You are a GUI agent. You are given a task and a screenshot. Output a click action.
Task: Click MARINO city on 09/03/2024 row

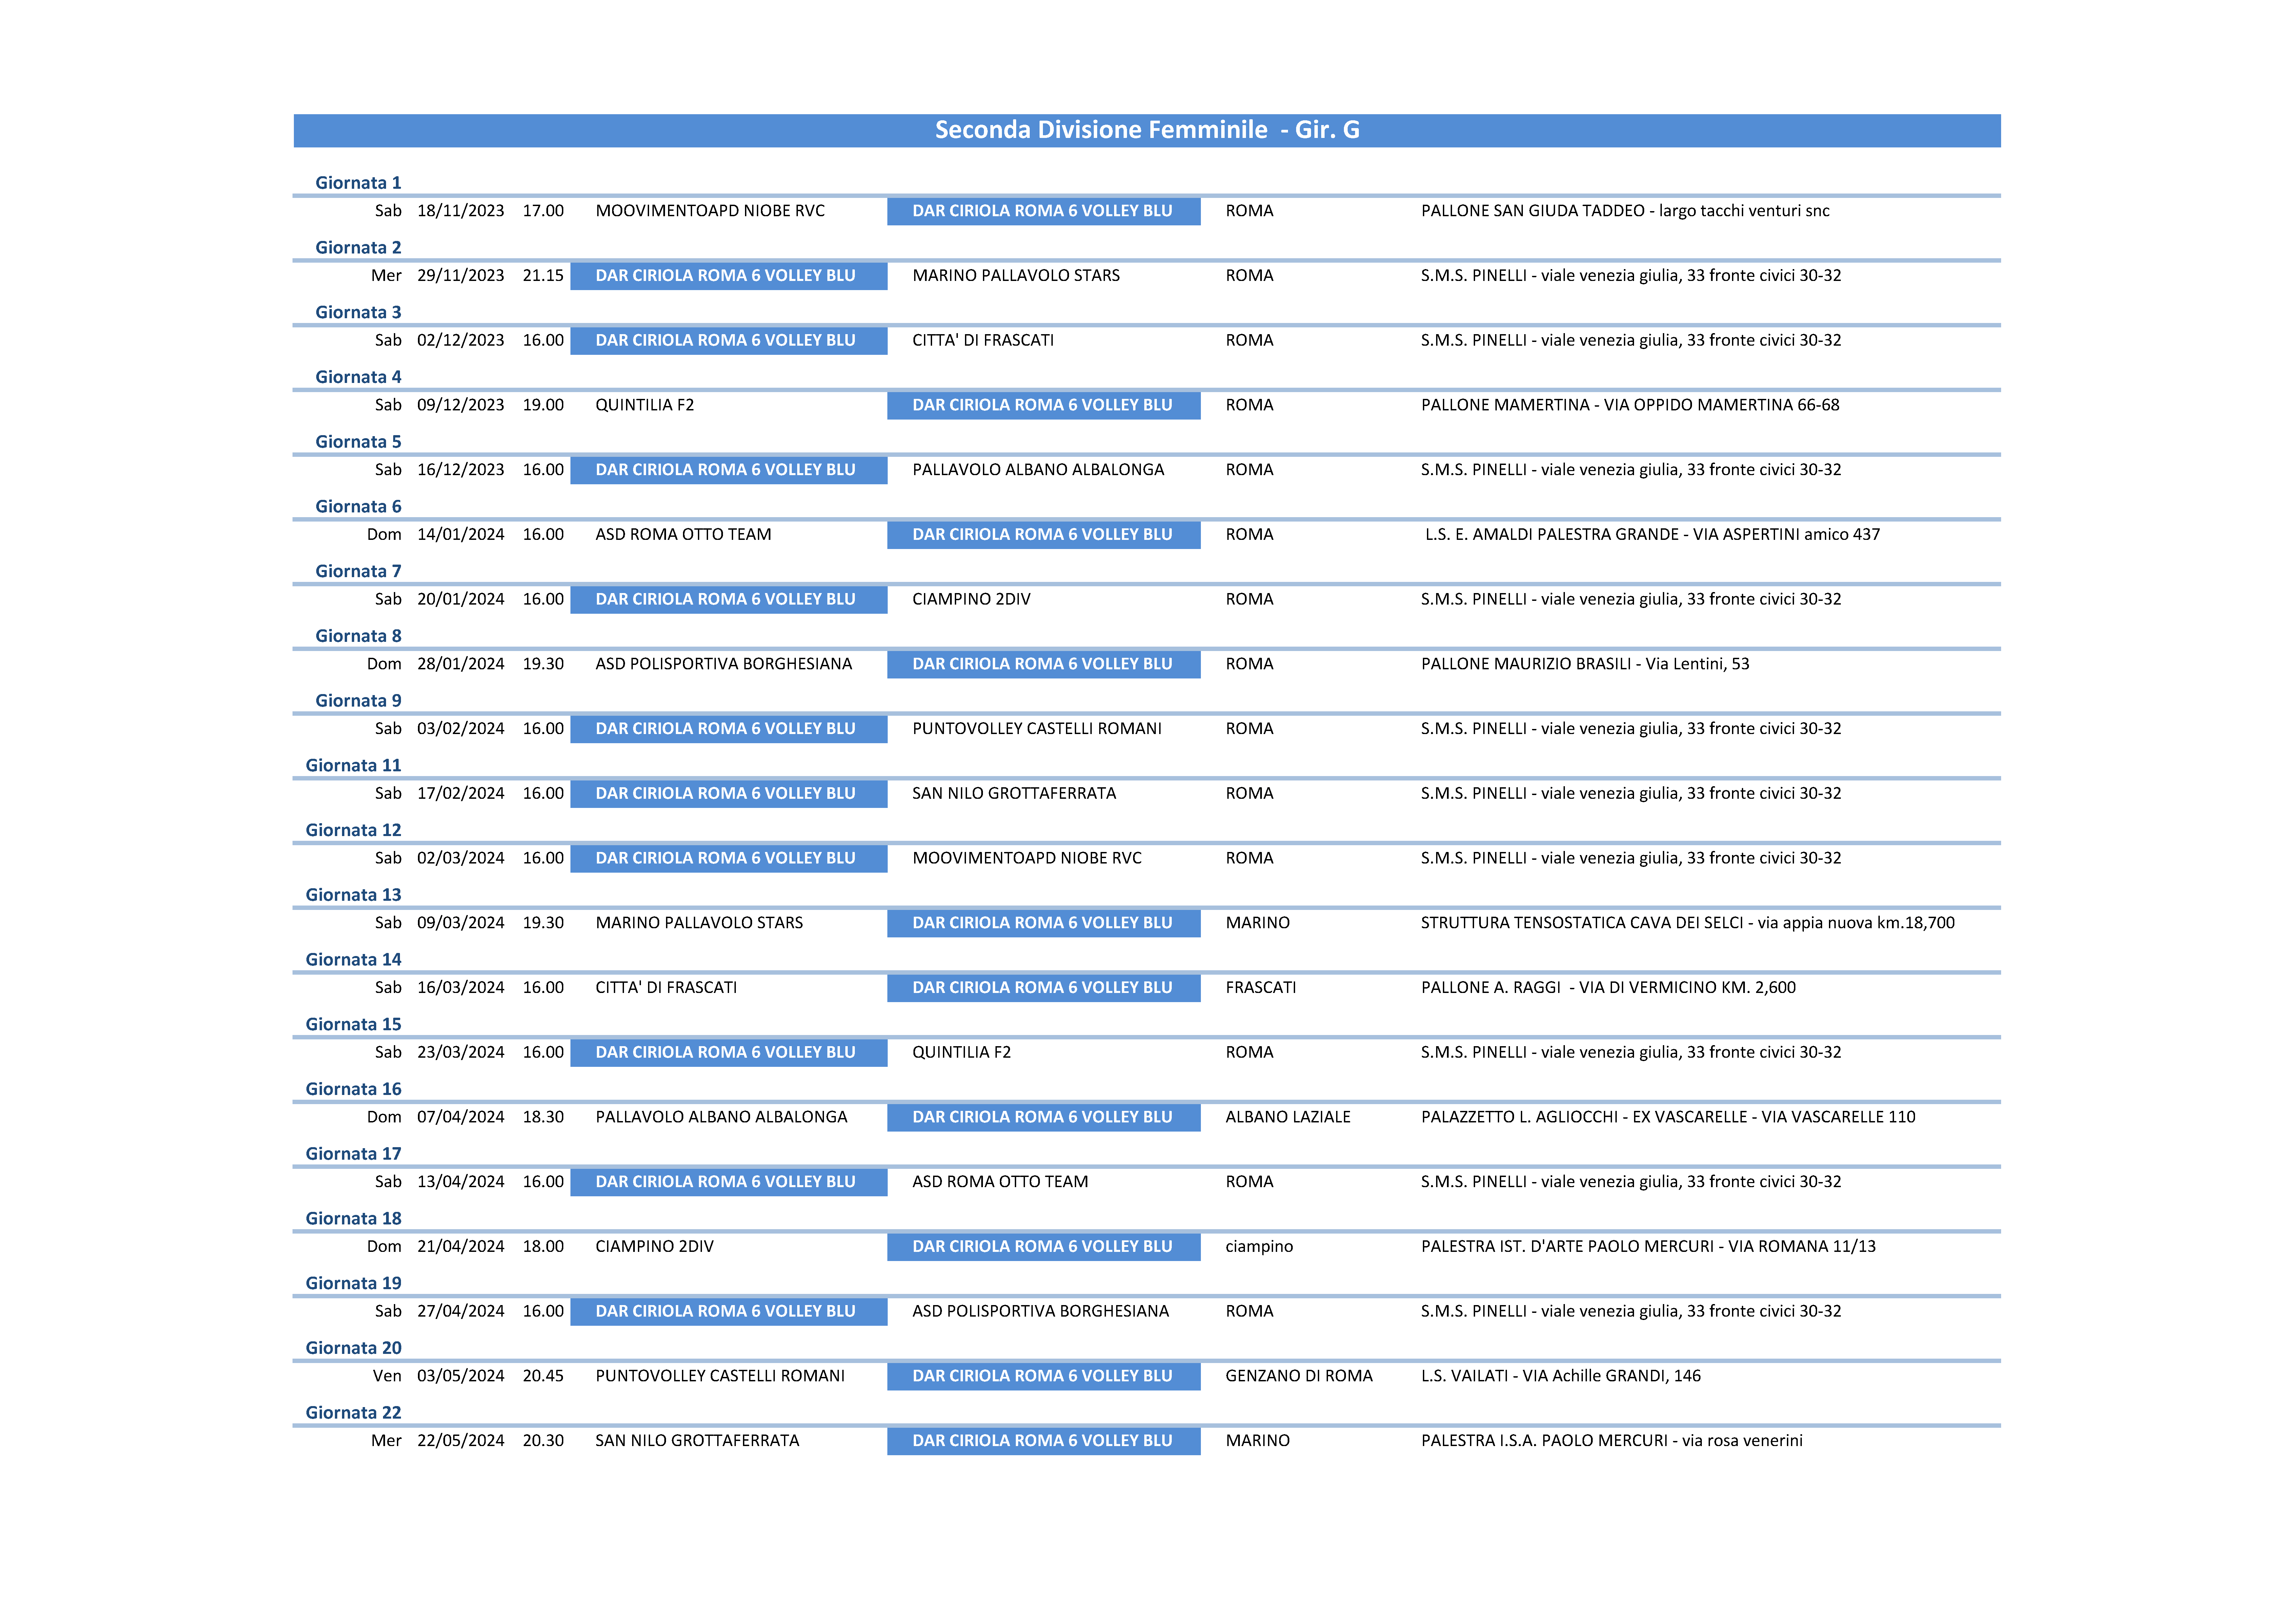pos(1258,923)
